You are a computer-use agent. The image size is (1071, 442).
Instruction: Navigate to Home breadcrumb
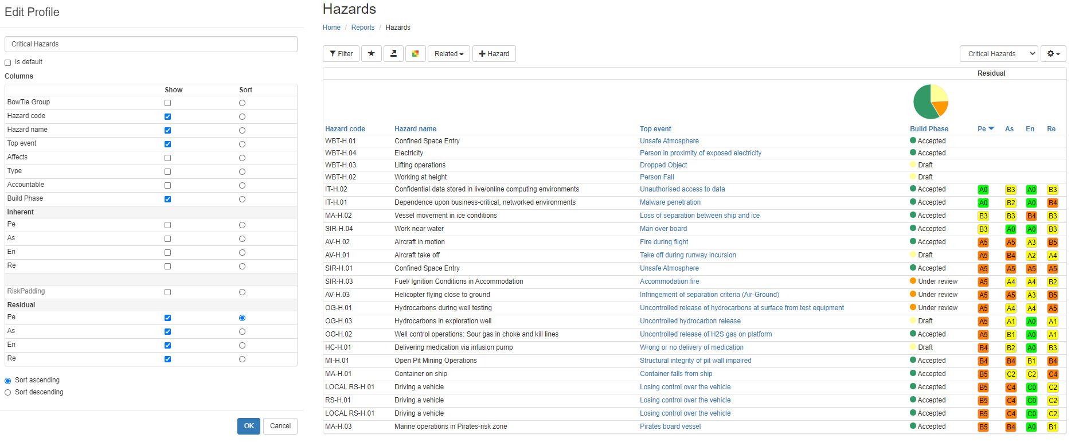coord(331,28)
